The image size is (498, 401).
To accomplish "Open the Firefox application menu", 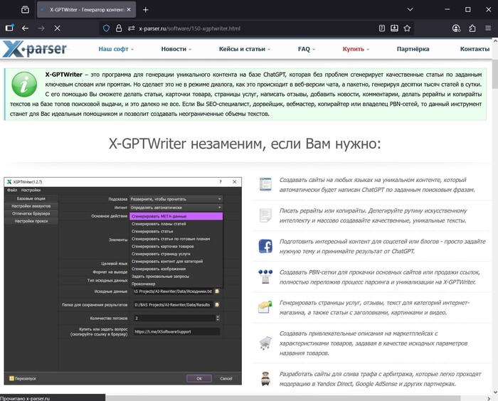I will (488, 28).
